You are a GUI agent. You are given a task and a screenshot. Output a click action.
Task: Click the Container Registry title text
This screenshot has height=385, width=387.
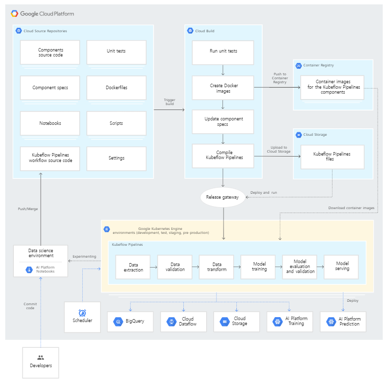[319, 65]
